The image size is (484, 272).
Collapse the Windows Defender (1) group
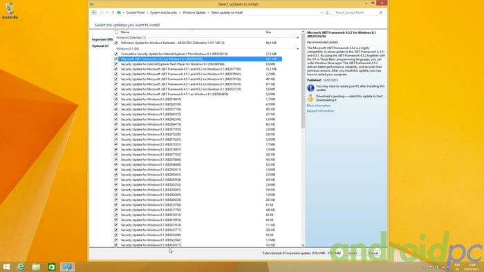tap(297, 37)
